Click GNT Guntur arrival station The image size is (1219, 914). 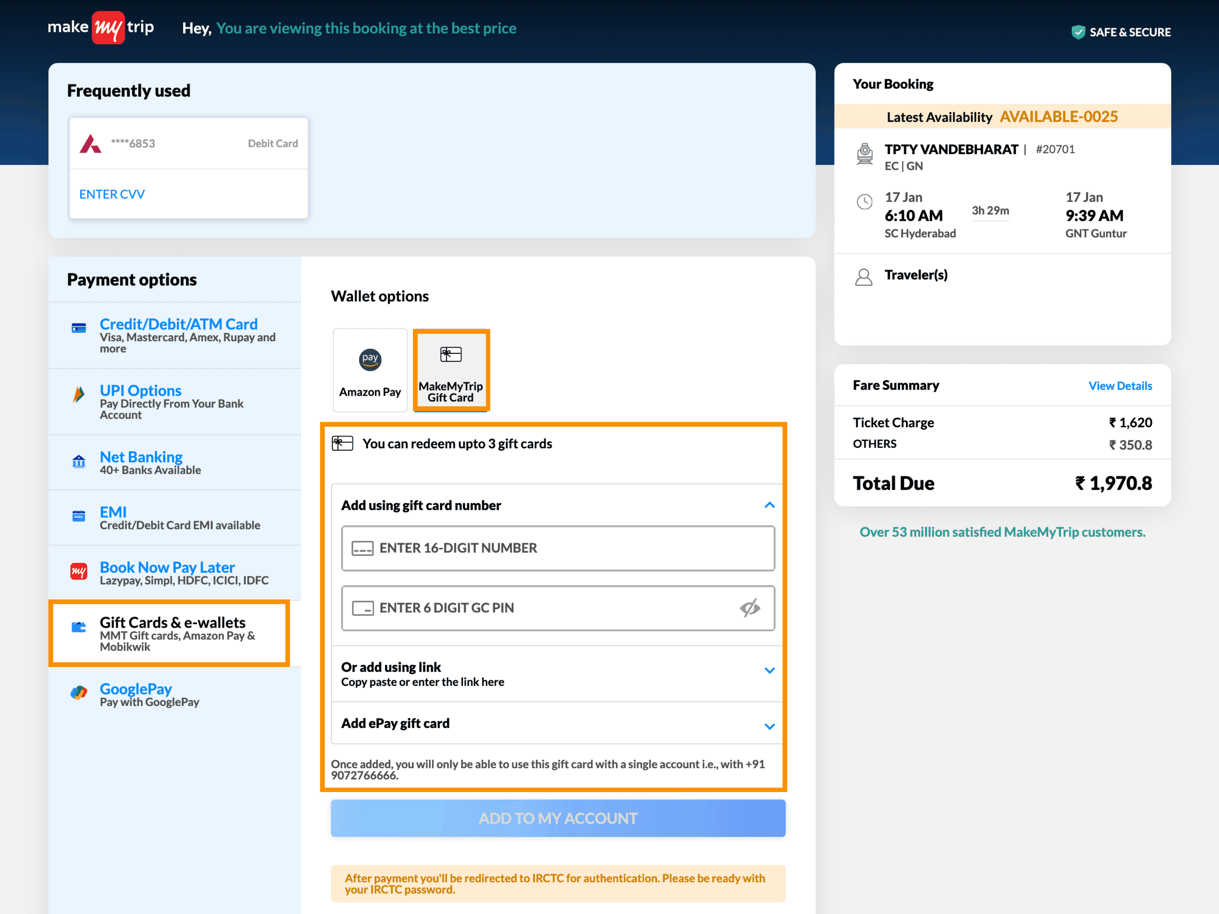tap(1096, 233)
